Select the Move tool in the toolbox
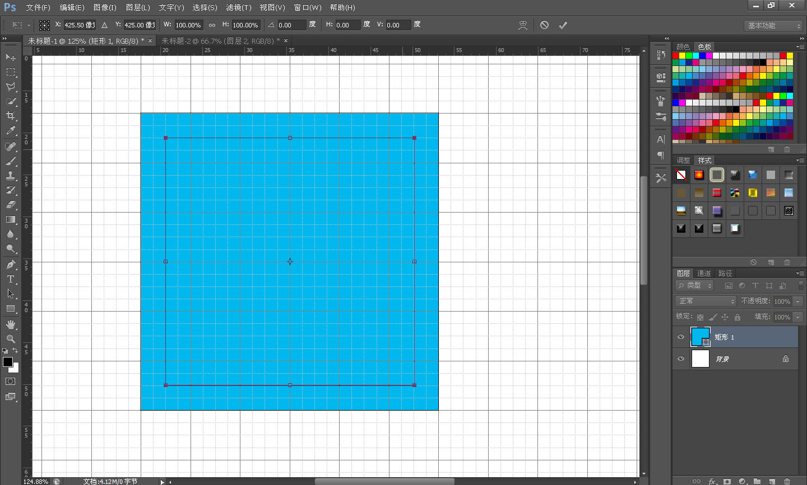The height and width of the screenshot is (485, 807). pos(10,57)
